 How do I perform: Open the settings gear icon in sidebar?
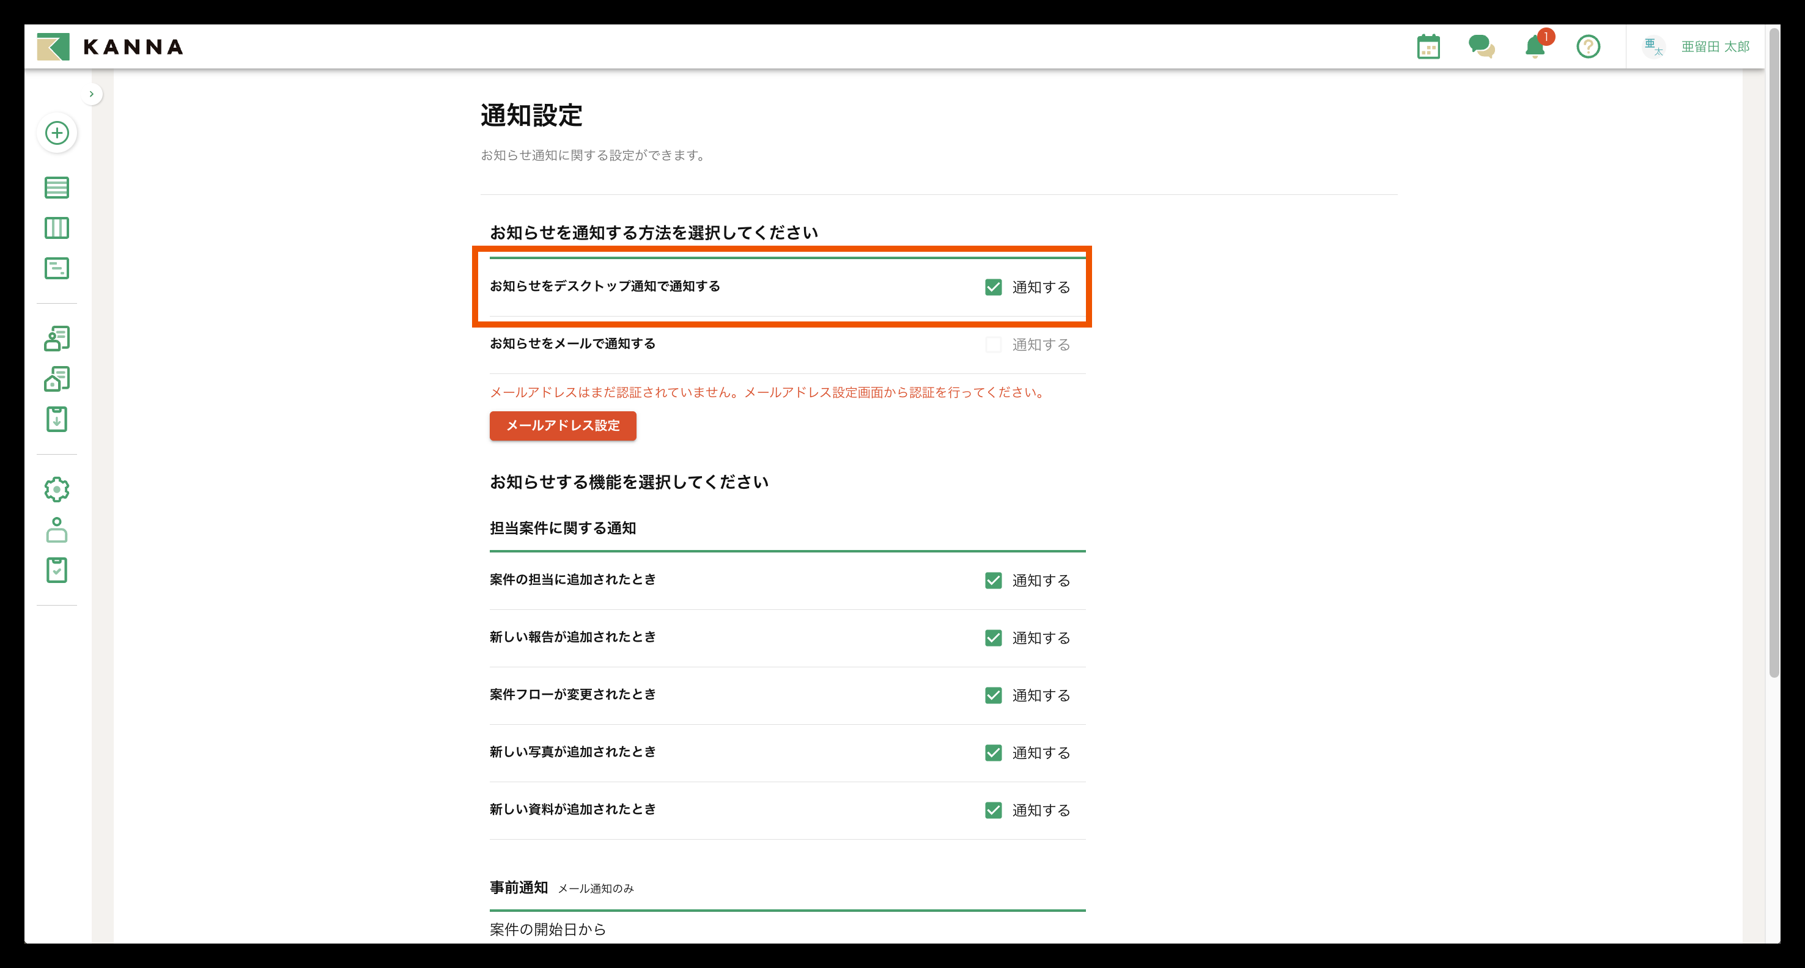57,490
